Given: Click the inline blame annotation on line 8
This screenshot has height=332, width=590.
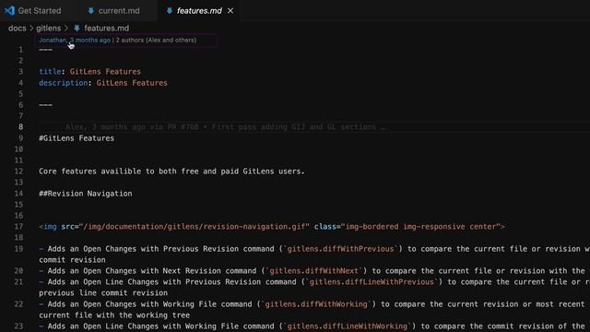Looking at the screenshot, I should tap(226, 127).
